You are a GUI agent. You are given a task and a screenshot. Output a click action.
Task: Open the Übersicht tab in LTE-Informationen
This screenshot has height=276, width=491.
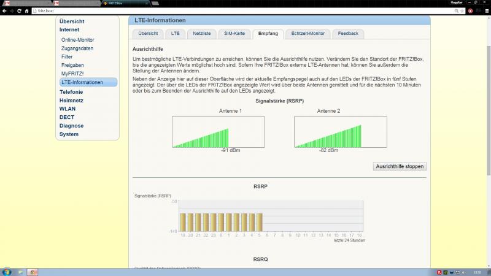pos(148,34)
